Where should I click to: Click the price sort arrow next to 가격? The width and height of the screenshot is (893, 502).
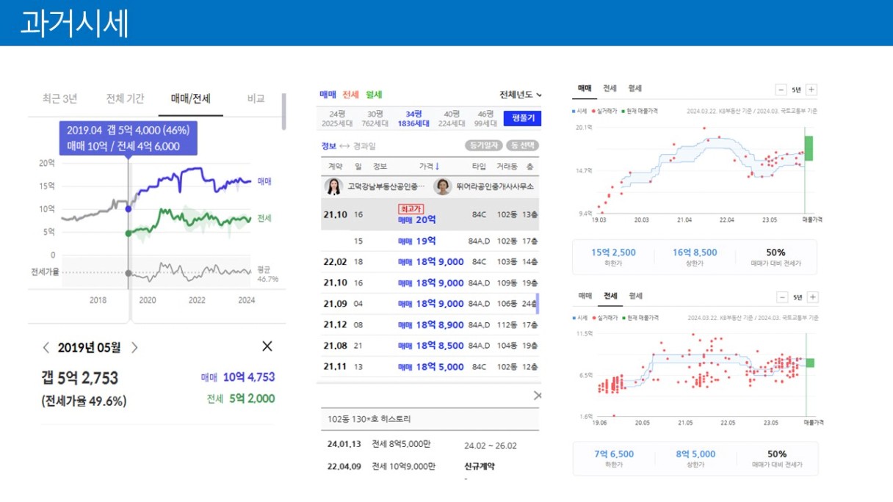(x=437, y=167)
